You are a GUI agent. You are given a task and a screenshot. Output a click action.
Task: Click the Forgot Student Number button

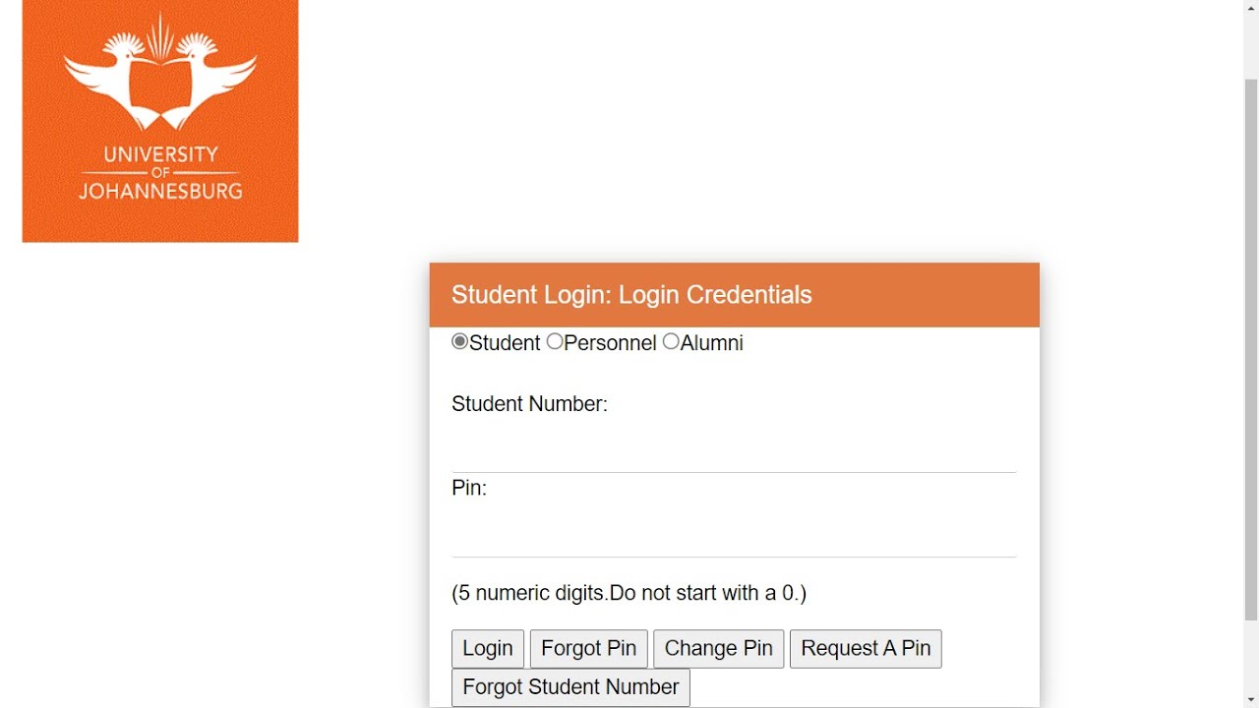point(570,687)
